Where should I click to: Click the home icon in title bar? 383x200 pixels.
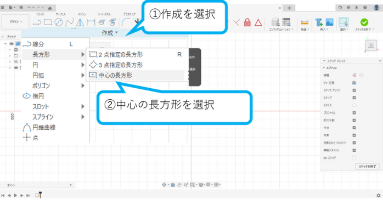pyautogui.click(x=50, y=8)
